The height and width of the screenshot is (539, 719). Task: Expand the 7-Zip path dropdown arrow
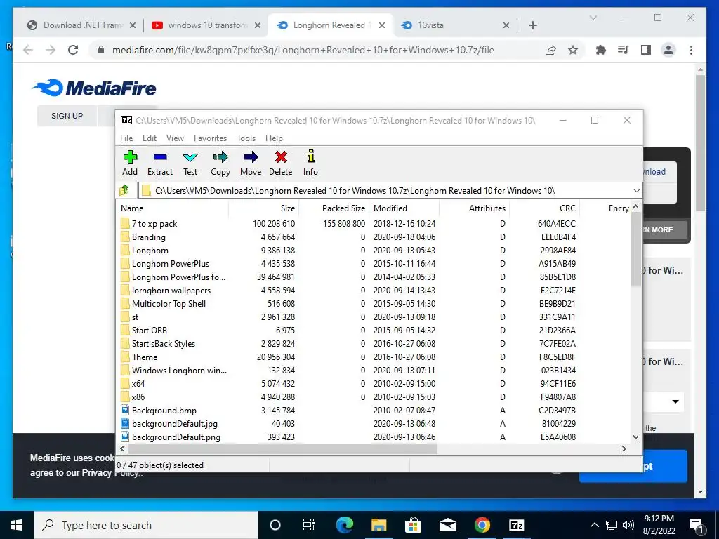point(636,191)
